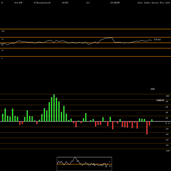
Task: Select the 'SI & MR' header text
Action: tap(18, 3)
